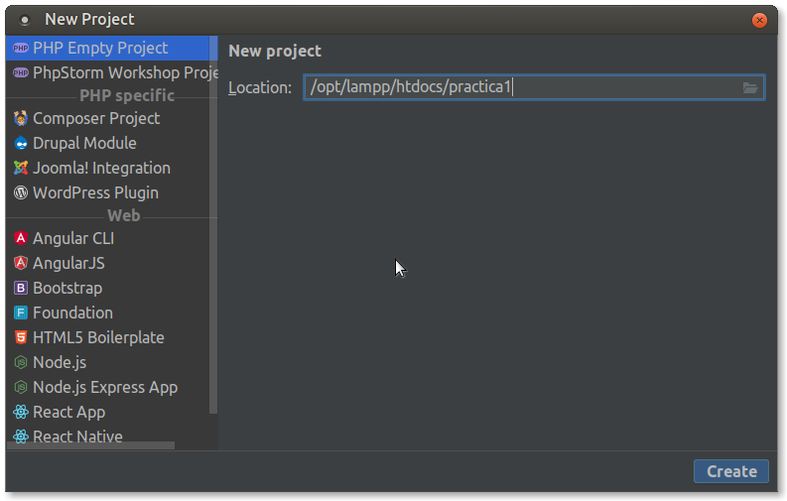The height and width of the screenshot is (501, 787).
Task: Click the Composer Project icon
Action: pos(21,118)
